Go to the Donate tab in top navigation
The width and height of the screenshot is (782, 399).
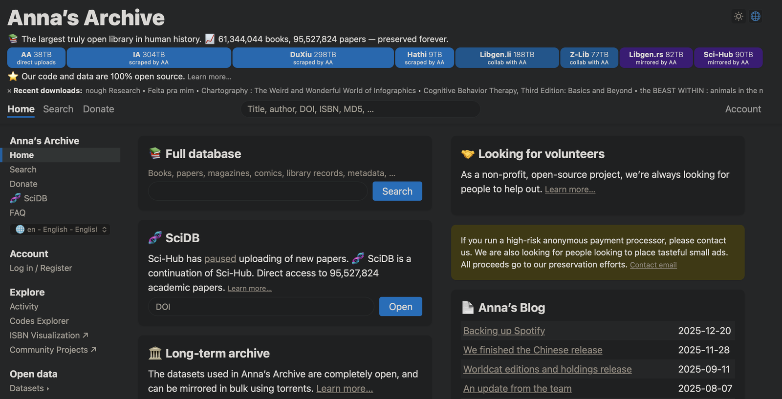click(x=98, y=109)
